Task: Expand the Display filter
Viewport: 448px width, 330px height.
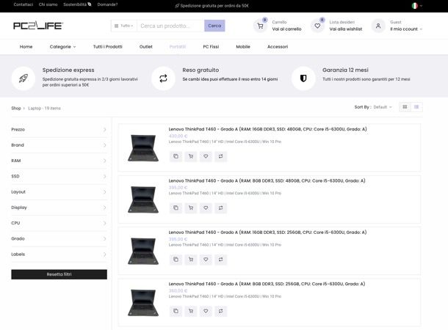Action: [x=59, y=208]
